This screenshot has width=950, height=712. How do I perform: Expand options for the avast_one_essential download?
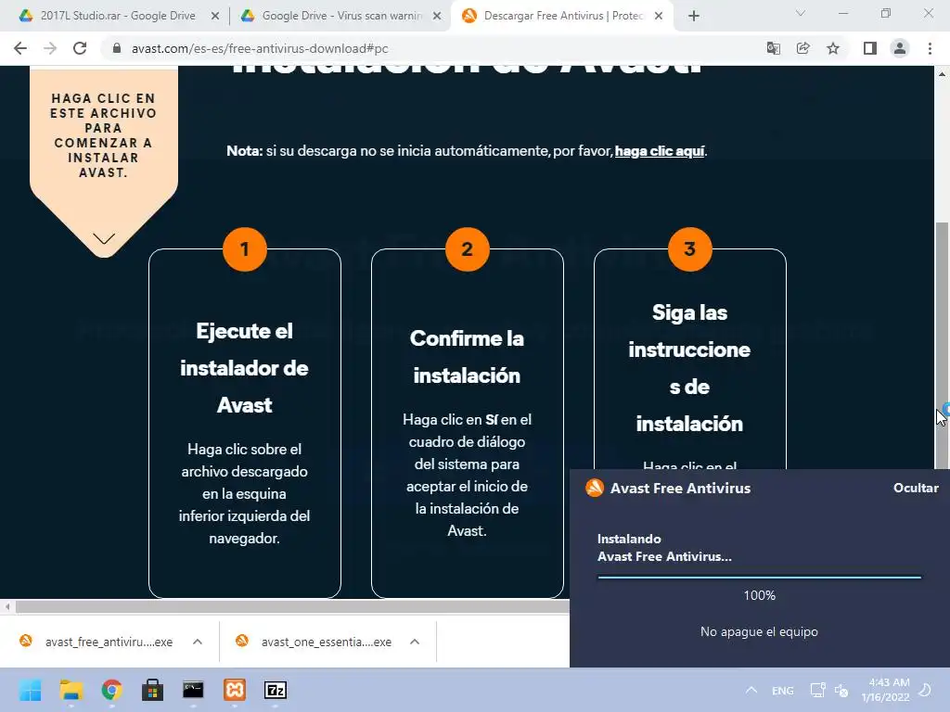[415, 642]
